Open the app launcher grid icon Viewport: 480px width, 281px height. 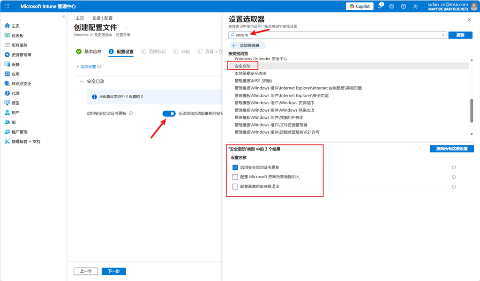pyautogui.click(x=7, y=6)
